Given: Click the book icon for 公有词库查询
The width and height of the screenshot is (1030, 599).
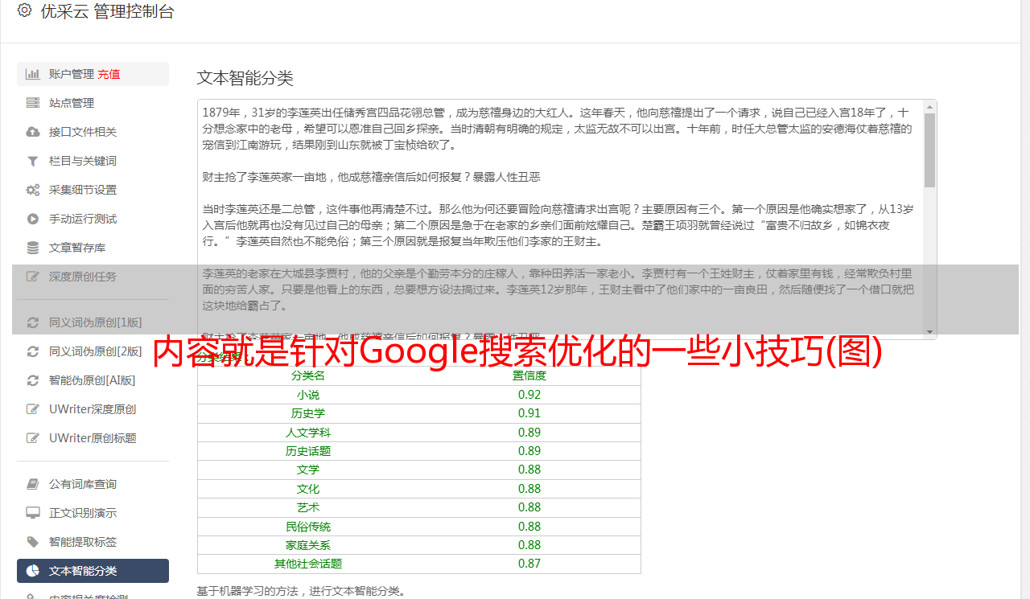Looking at the screenshot, I should pyautogui.click(x=33, y=484).
